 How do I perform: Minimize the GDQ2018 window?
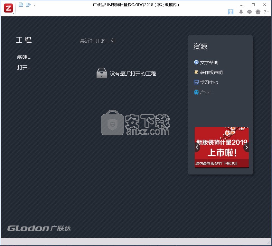click(241, 5)
